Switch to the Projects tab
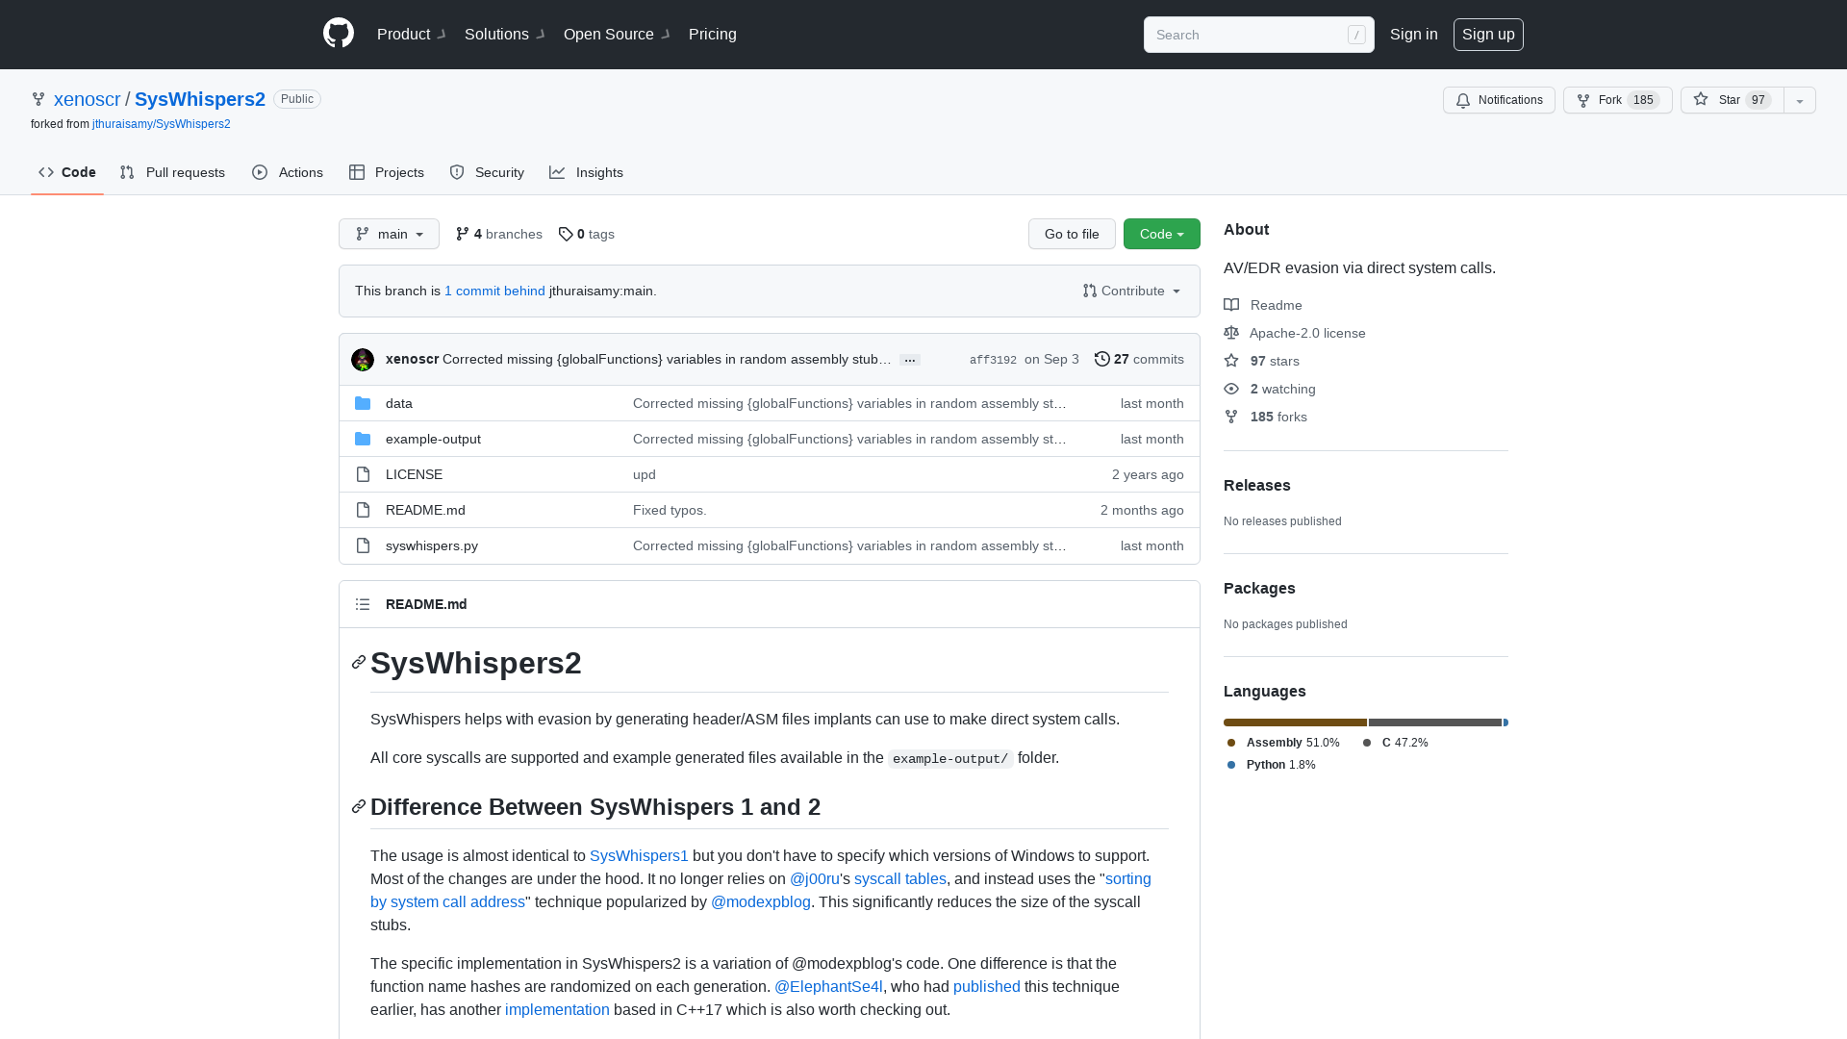This screenshot has width=1847, height=1039. click(x=387, y=172)
